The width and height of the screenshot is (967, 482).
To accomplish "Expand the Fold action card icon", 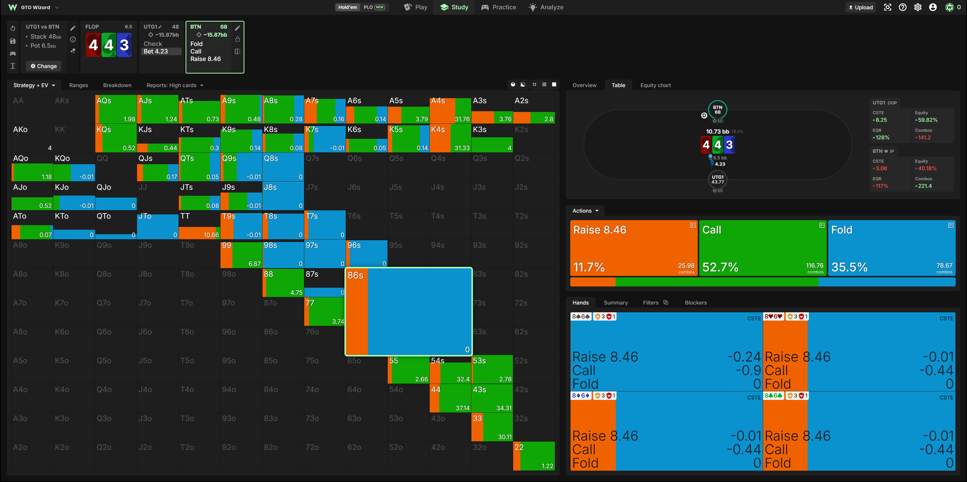I will coord(950,225).
